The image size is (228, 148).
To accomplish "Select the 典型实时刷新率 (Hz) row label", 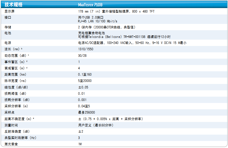I will pos(20,138).
